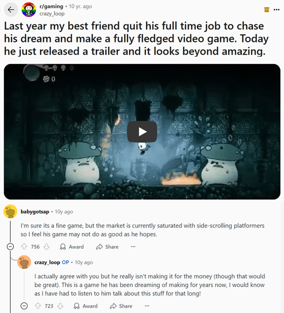Open the r/gaming subreddit avatar

coord(29,10)
